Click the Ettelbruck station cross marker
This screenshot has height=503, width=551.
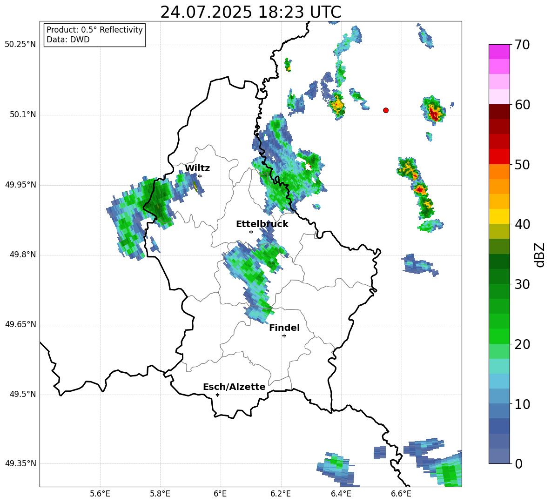point(251,232)
